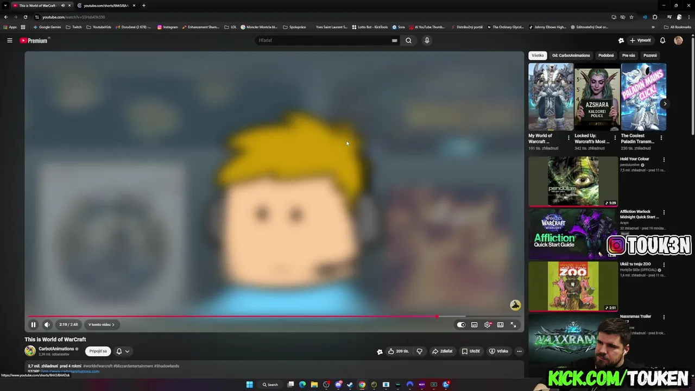Open the more actions ellipsis under the video
Image resolution: width=695 pixels, height=391 pixels.
519,351
